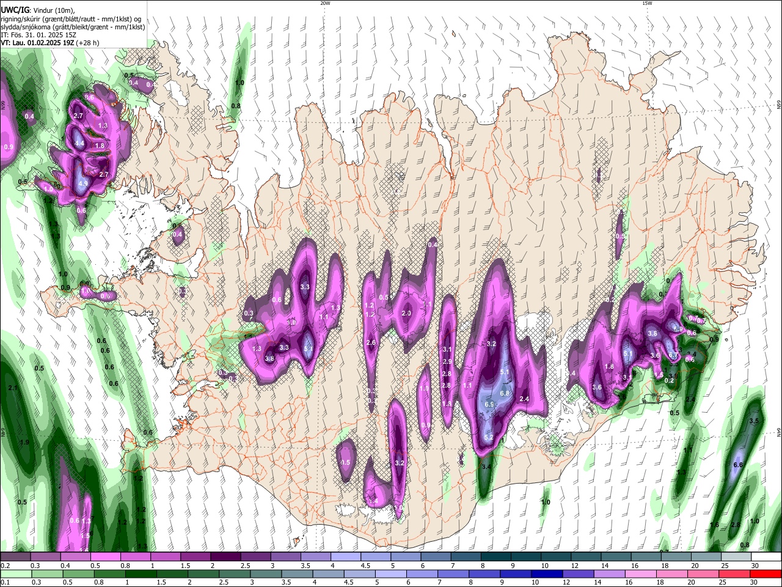Click the white swatch ending the upper legend row
Screen dimensions: 782x587
coord(766,556)
